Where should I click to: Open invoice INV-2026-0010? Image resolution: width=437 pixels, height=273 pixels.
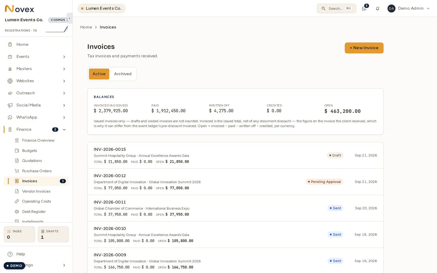235,234
